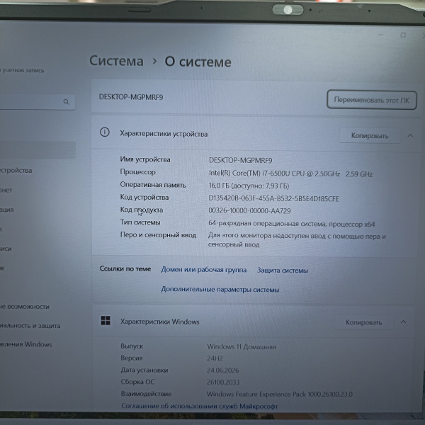Screen dimensions: 425x425
Task: Click the Имя устройства value DESKTOP-MGPMRF9
Action: pyautogui.click(x=240, y=160)
